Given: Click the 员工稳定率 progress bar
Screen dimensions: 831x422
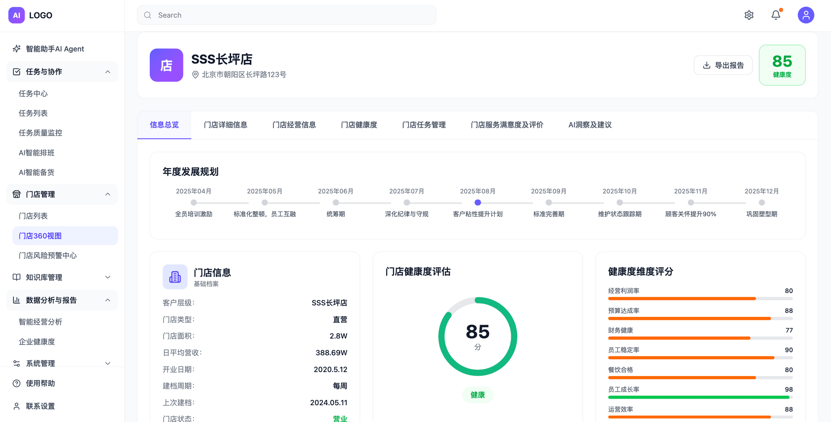Looking at the screenshot, I should click(700, 358).
